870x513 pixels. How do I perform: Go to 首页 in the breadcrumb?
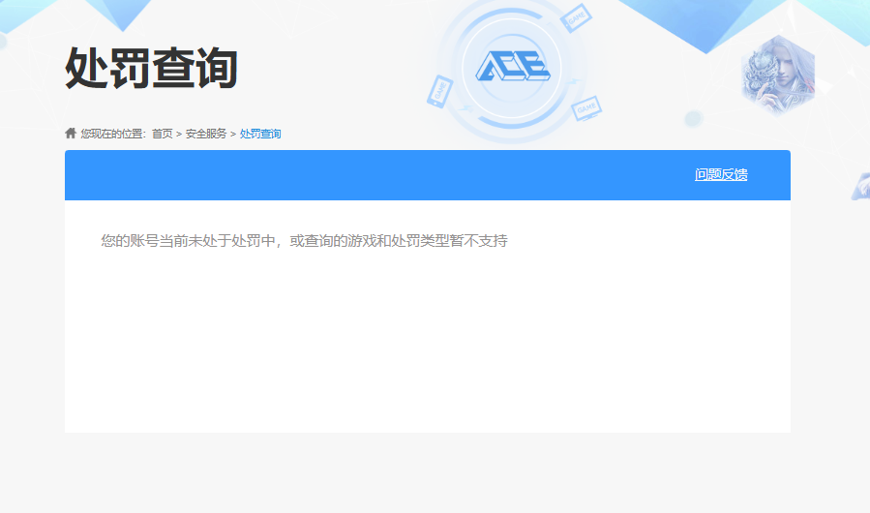(x=162, y=134)
